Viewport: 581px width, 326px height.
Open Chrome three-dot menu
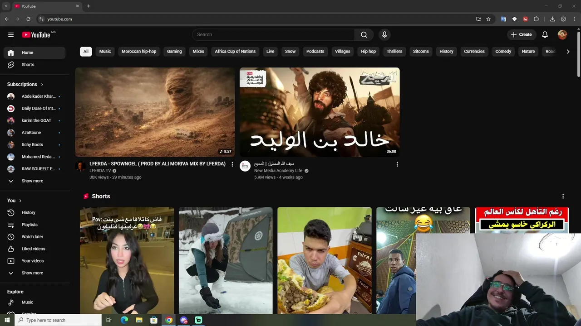(x=574, y=19)
